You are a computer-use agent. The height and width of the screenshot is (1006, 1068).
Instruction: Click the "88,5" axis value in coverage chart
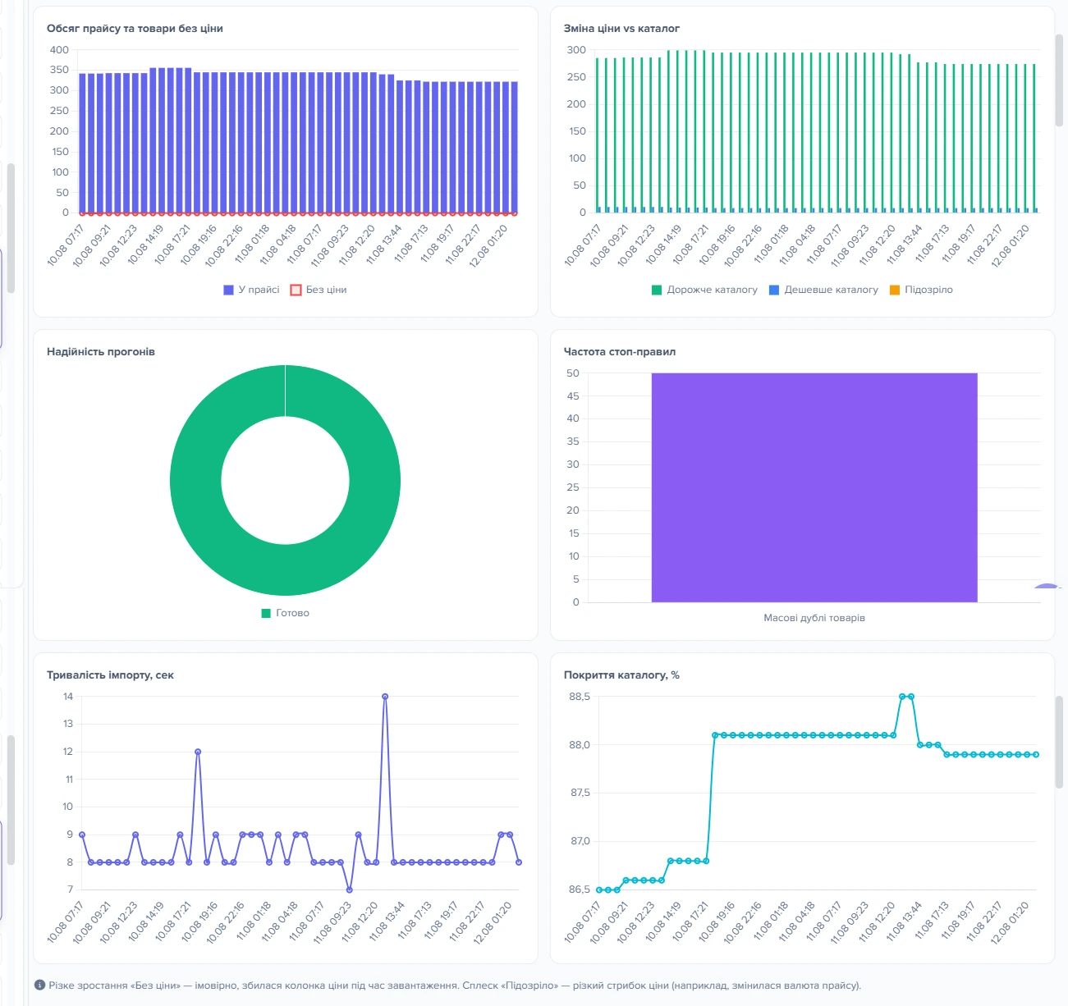(x=579, y=697)
